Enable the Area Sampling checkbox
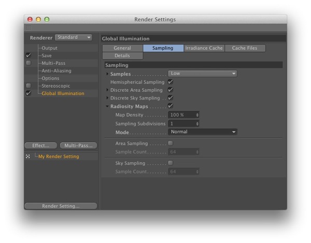This screenshot has width=311, height=243. point(171,143)
